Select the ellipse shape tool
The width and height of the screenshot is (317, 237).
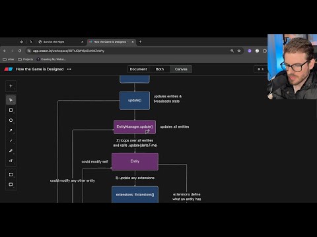[x=11, y=120]
